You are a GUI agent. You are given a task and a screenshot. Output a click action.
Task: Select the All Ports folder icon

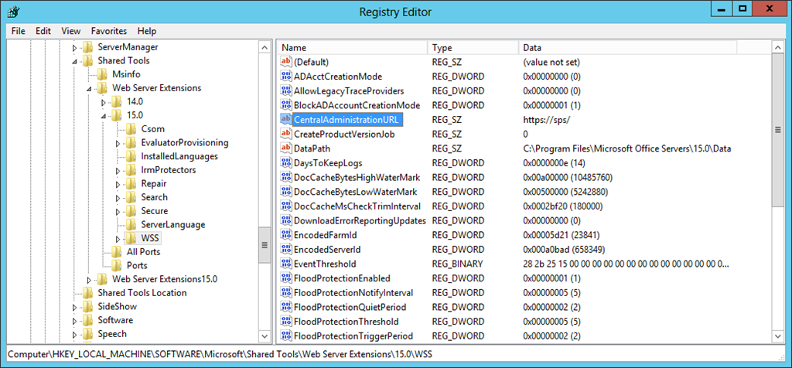point(118,251)
